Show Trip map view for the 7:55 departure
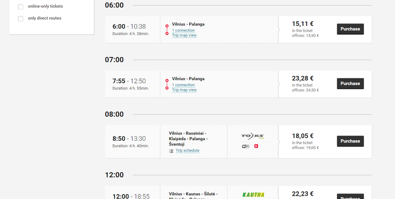The image size is (395, 199). pyautogui.click(x=184, y=90)
